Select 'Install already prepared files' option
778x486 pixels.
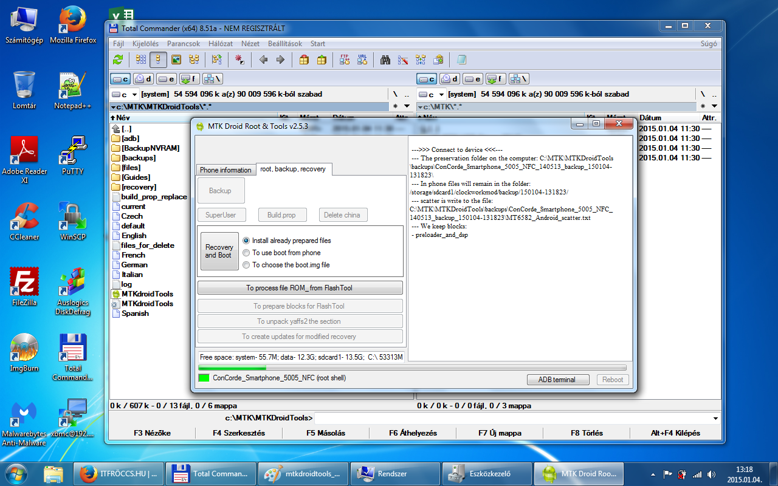click(x=246, y=241)
